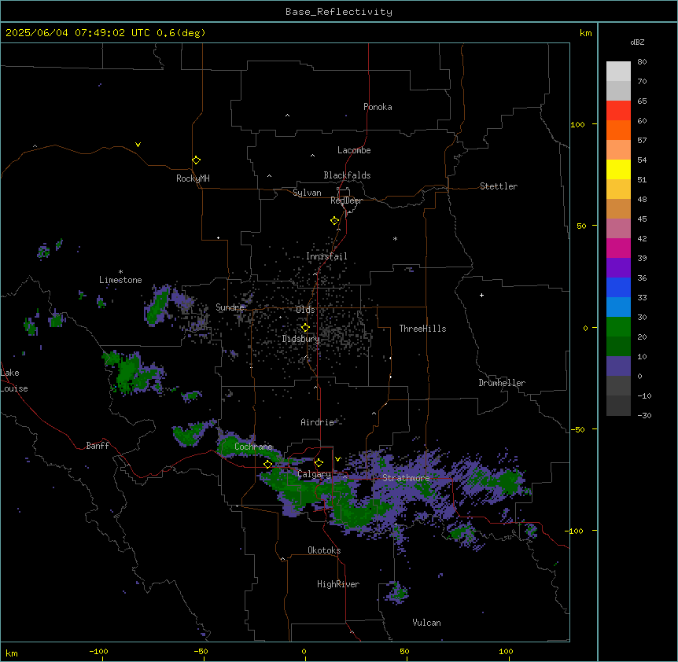Select the yellow diamond marker below Cochrane
The height and width of the screenshot is (662, 678).
coord(267,464)
